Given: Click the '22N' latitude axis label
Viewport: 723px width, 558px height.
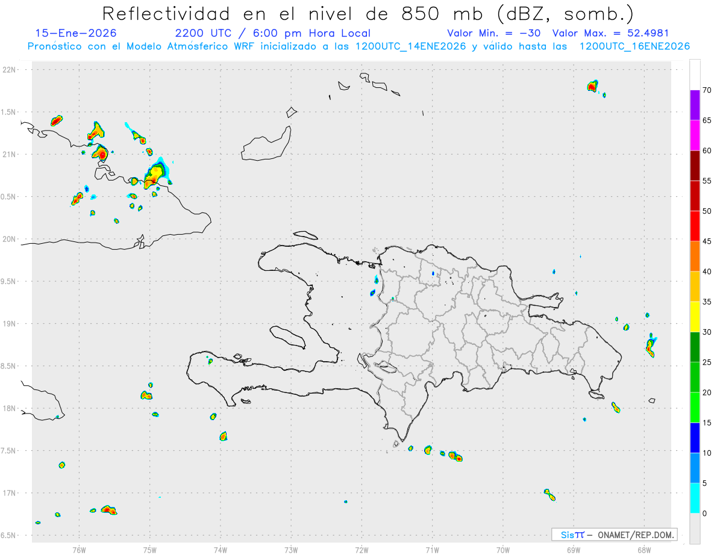Looking at the screenshot, I should tap(10, 70).
